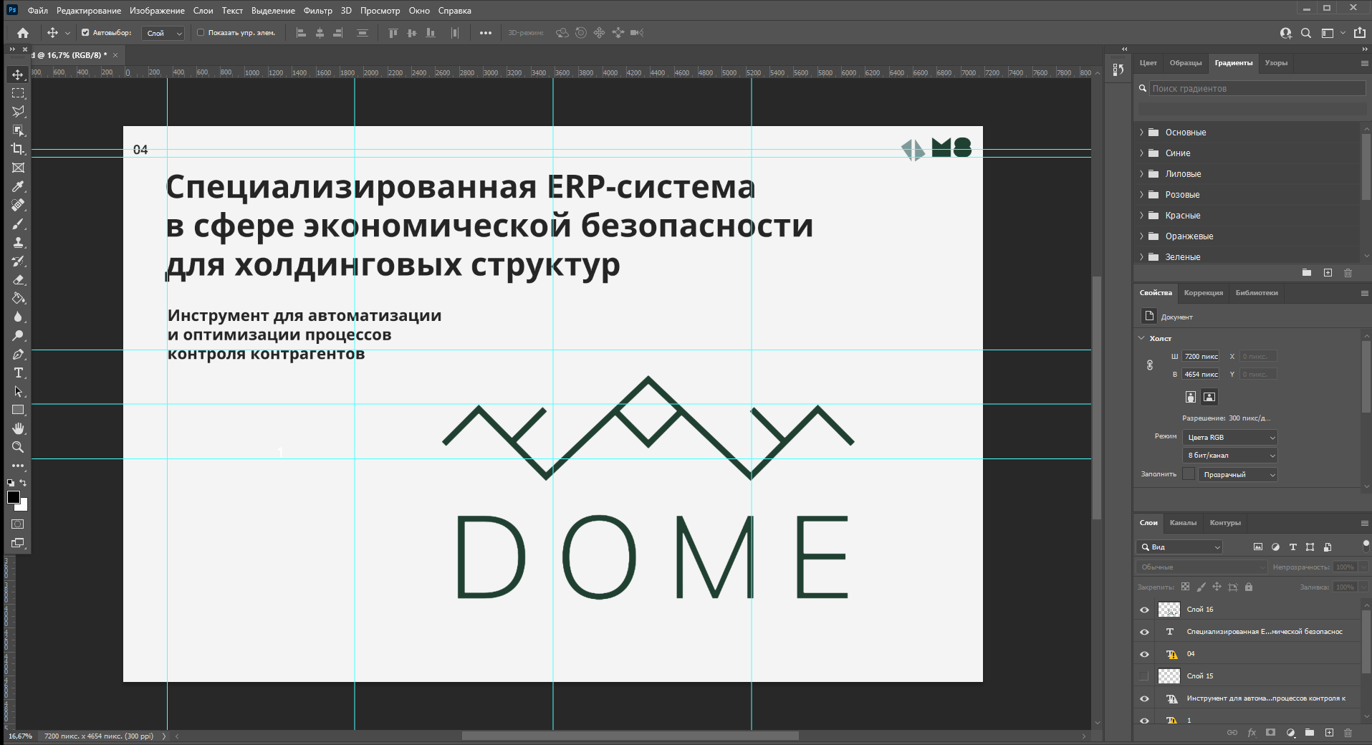Select the Eraser tool

coord(18,279)
